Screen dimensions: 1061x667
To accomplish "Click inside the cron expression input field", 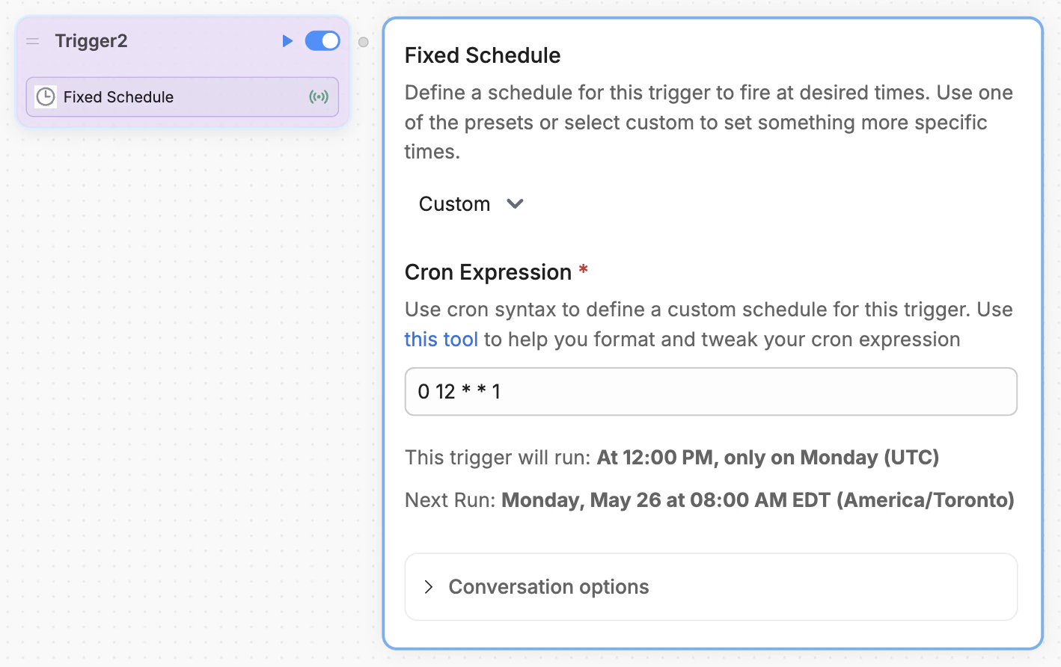I will 710,391.
